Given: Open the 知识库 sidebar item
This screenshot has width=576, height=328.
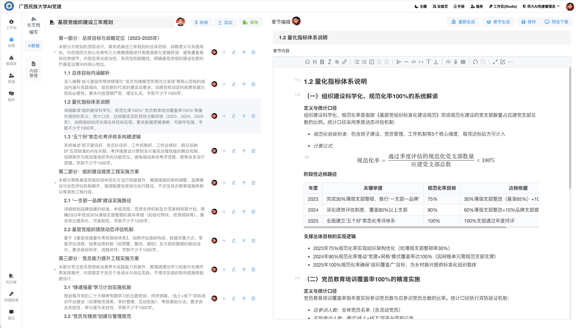Looking at the screenshot, I should pos(11,278).
